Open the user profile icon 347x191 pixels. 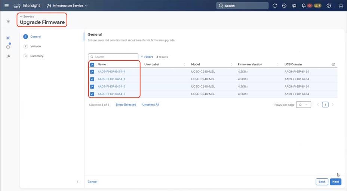pos(341,6)
